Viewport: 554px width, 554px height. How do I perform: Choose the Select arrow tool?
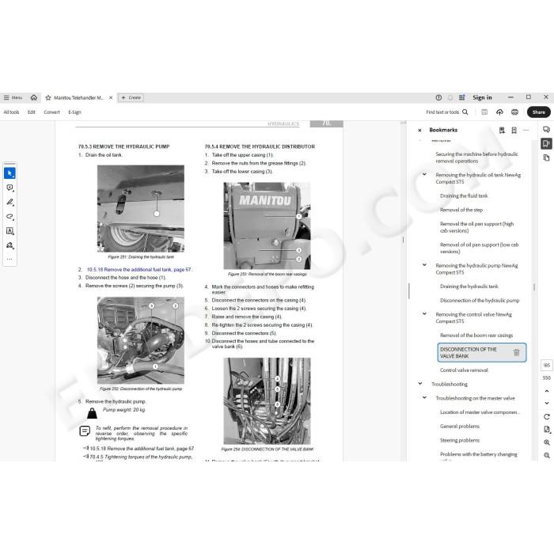coord(9,173)
